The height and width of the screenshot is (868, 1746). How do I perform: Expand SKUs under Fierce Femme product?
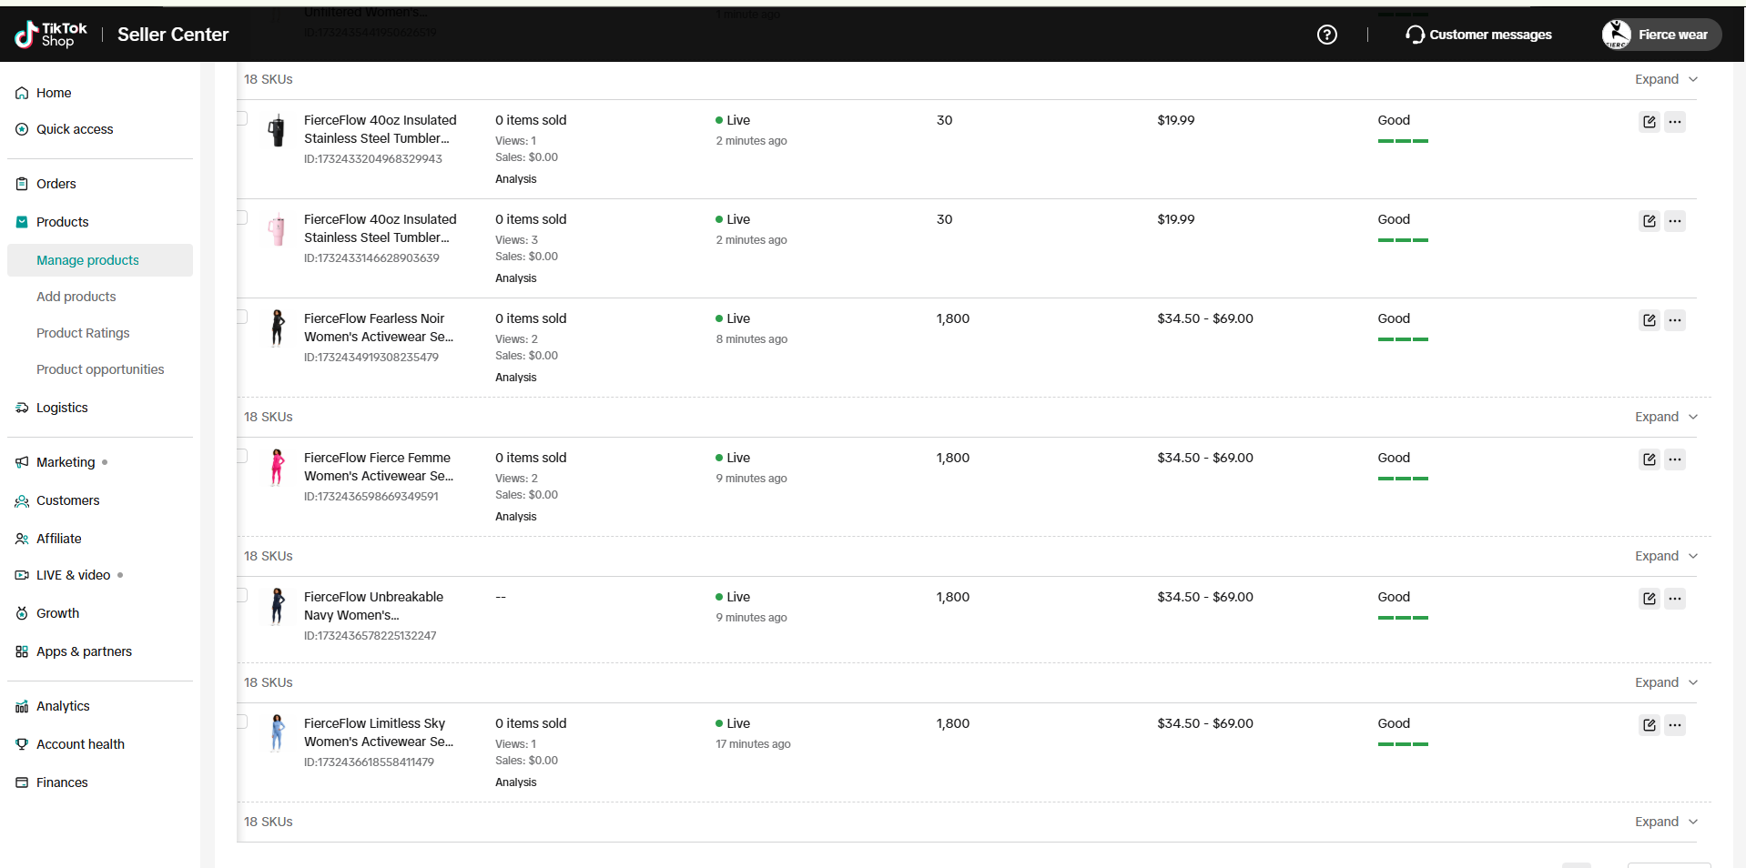(x=1666, y=556)
